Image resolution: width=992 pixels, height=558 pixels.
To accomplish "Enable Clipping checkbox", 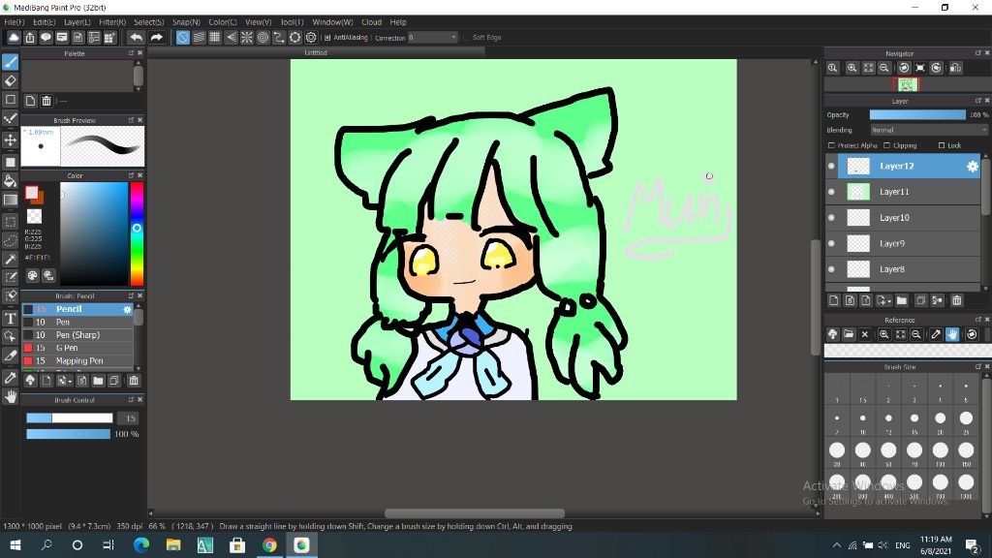I will point(887,145).
